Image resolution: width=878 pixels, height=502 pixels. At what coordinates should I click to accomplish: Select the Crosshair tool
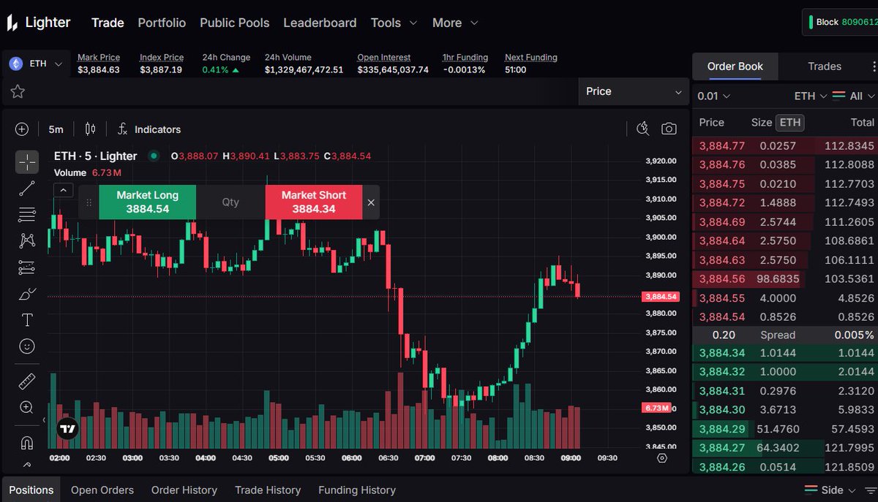(27, 161)
